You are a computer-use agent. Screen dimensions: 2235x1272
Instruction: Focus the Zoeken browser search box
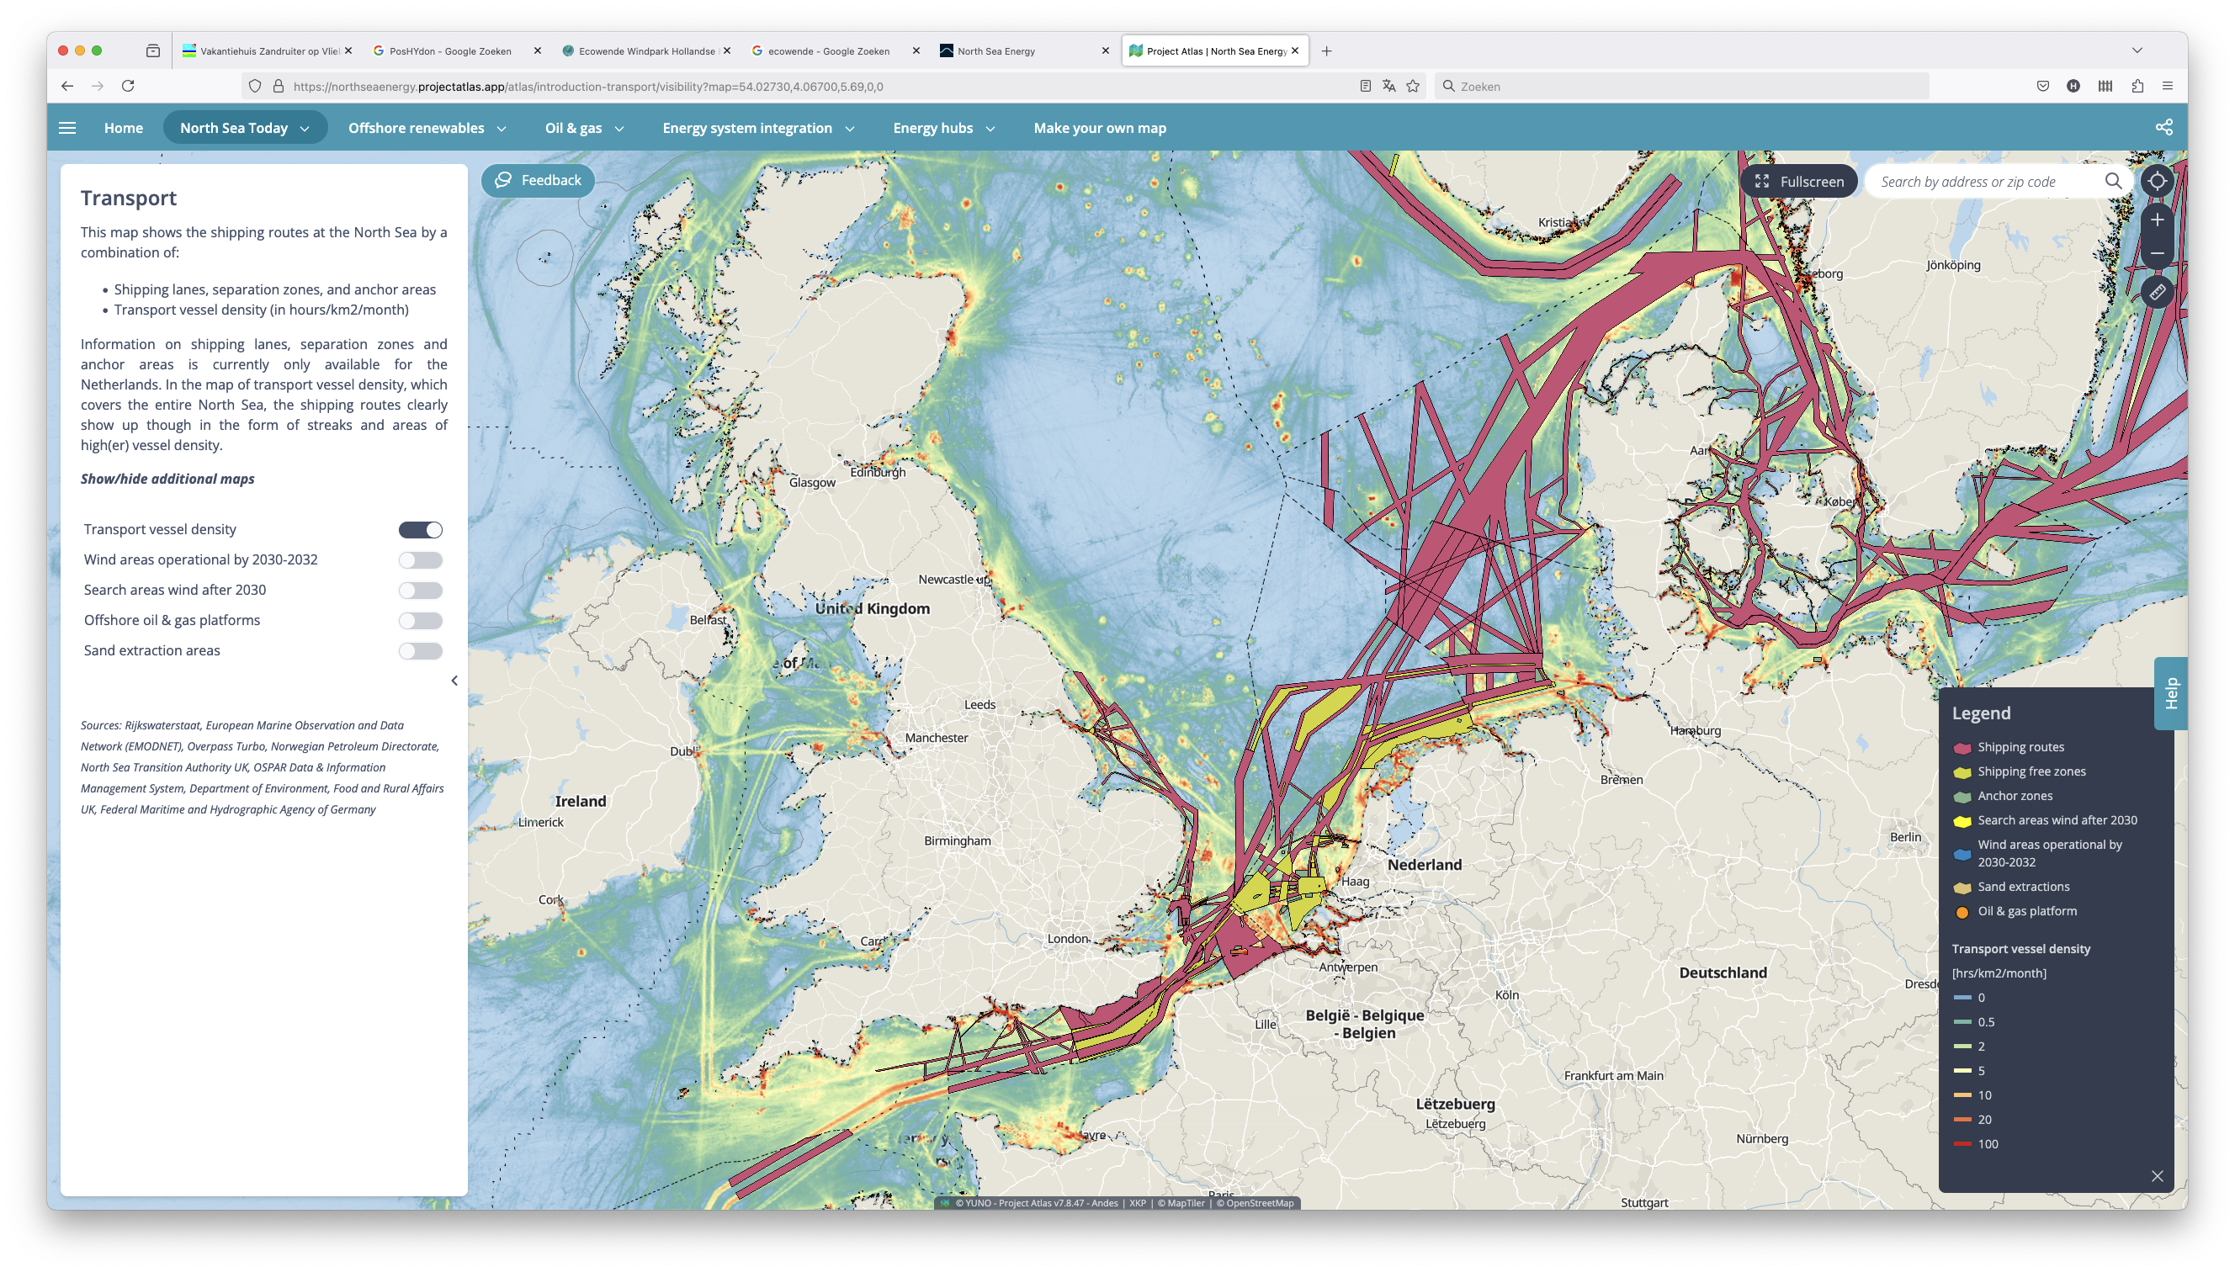click(1682, 86)
